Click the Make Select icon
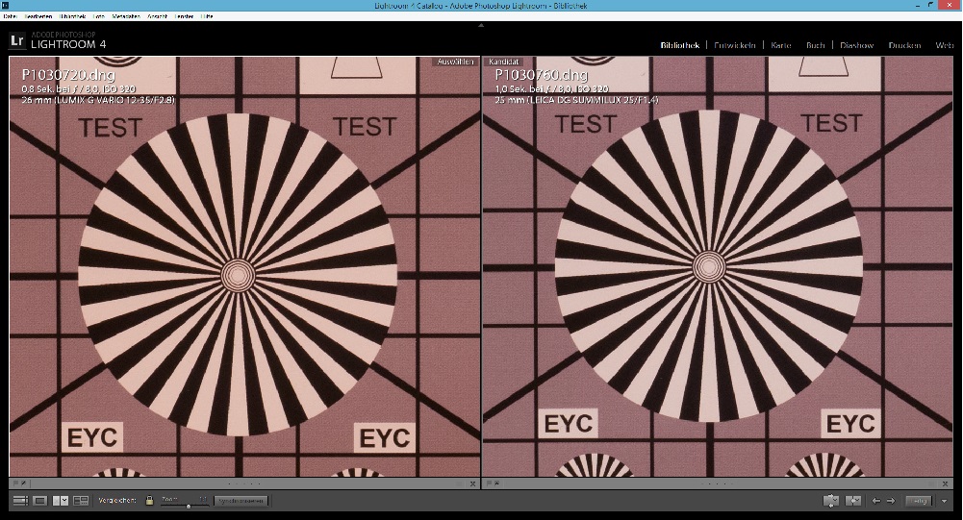Image resolution: width=963 pixels, height=520 pixels. [852, 501]
